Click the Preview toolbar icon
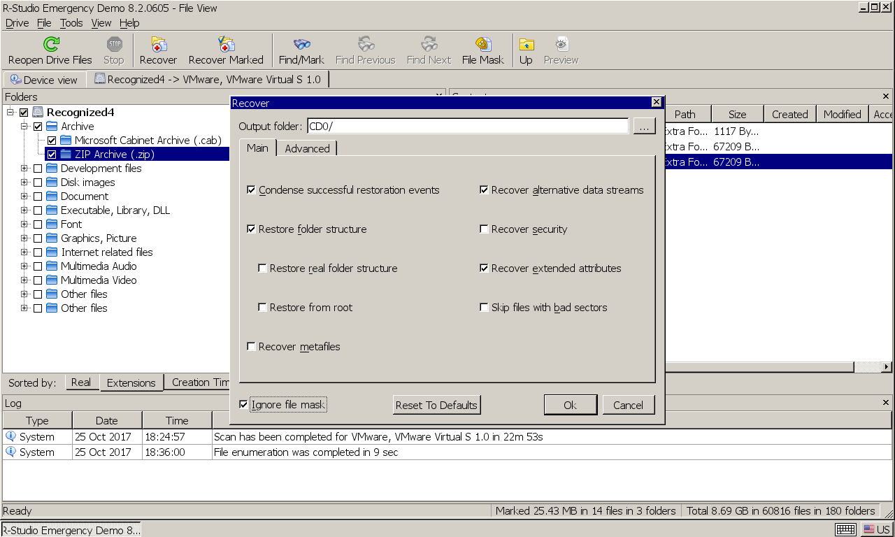Screen dimensions: 895x537 coord(561,45)
